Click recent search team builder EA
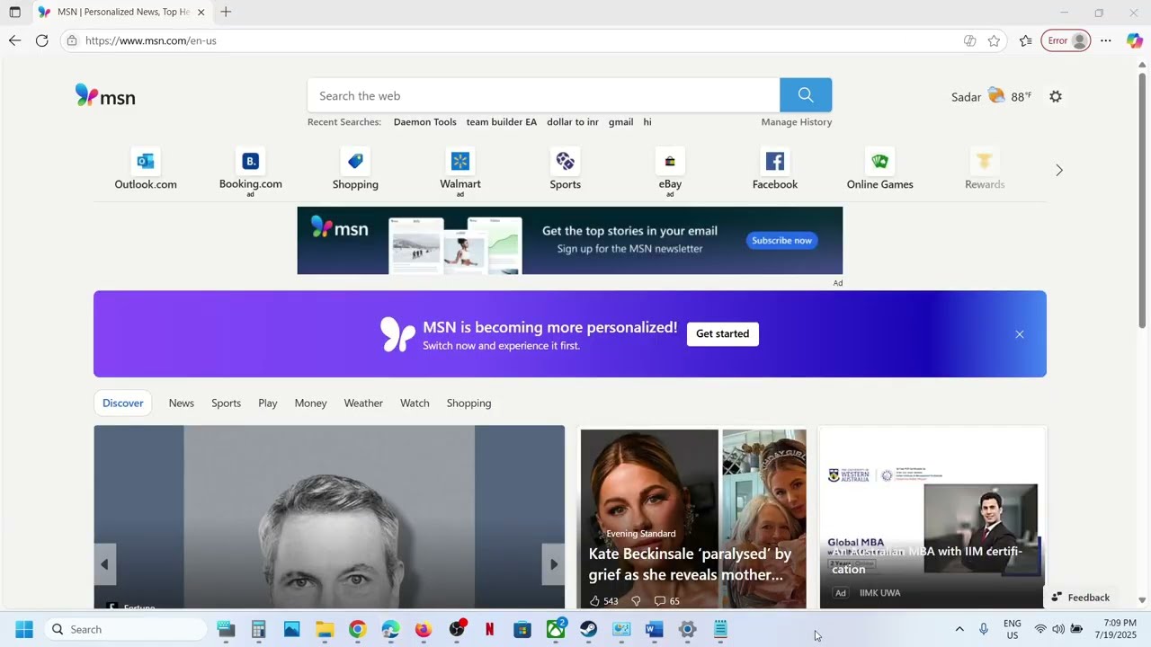The height and width of the screenshot is (647, 1151). pos(502,122)
